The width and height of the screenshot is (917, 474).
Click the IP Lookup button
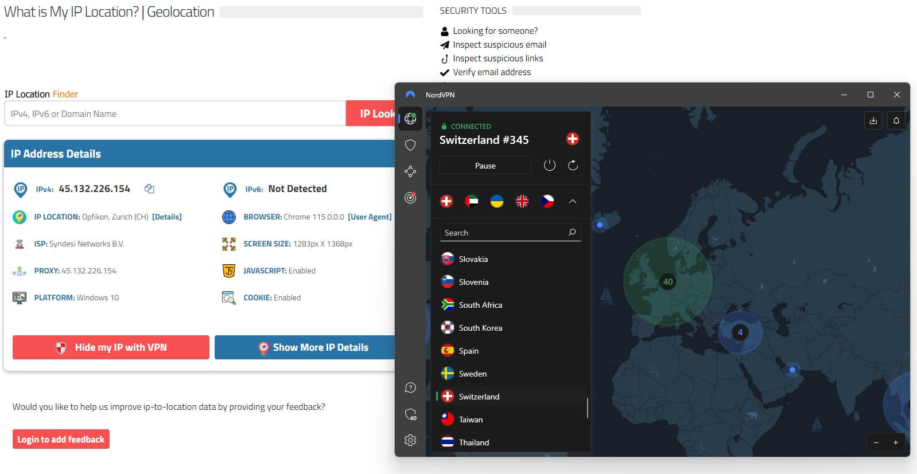371,113
